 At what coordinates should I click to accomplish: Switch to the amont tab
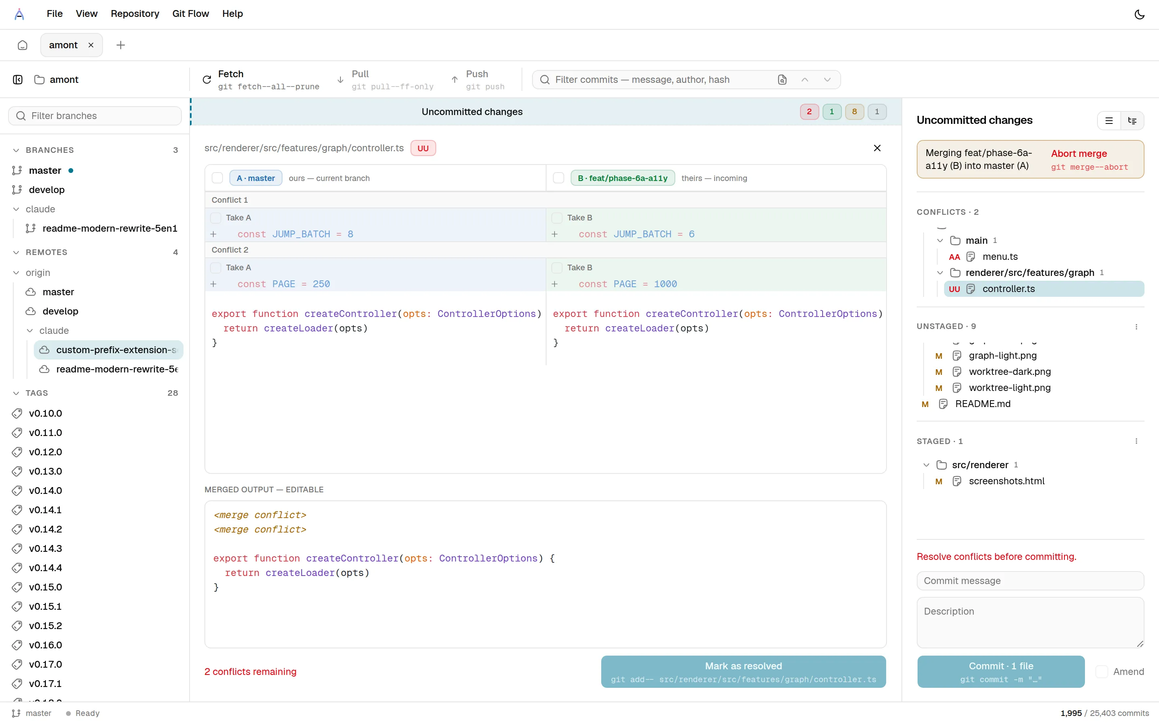point(63,45)
